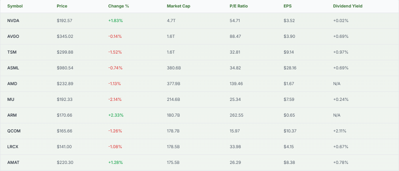Click the Symbol column header
399x171 pixels.
15,6
